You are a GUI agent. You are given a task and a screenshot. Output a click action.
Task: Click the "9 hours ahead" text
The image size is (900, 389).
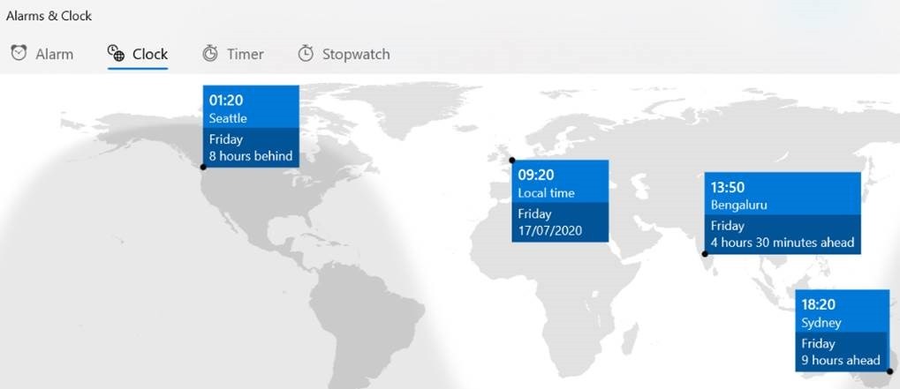[x=840, y=360]
